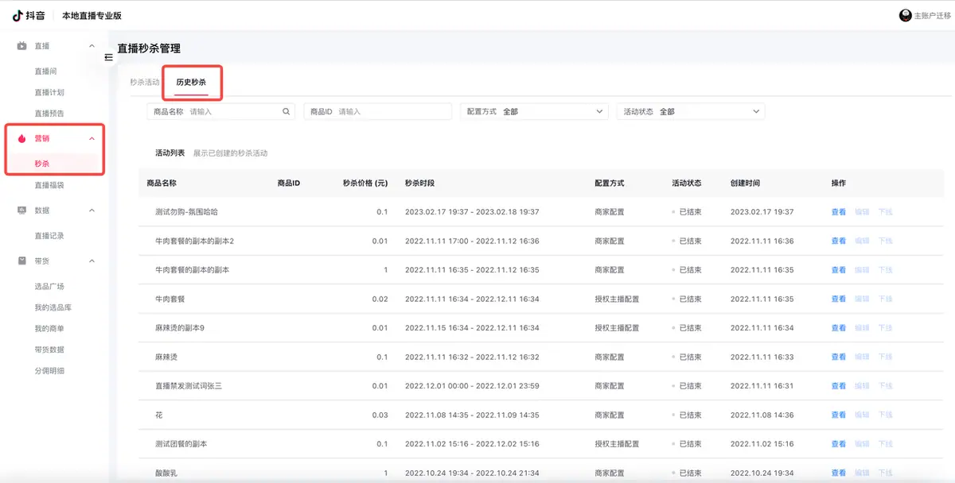
Task: Click 查看 for 测试团餐的副本
Action: (x=839, y=444)
